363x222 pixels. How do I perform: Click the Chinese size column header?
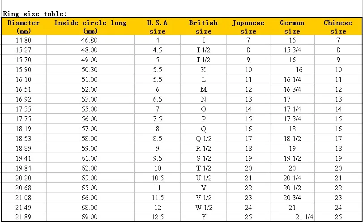338,27
